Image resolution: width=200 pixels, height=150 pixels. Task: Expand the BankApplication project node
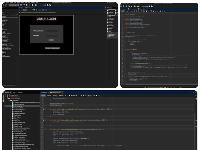coord(5,95)
